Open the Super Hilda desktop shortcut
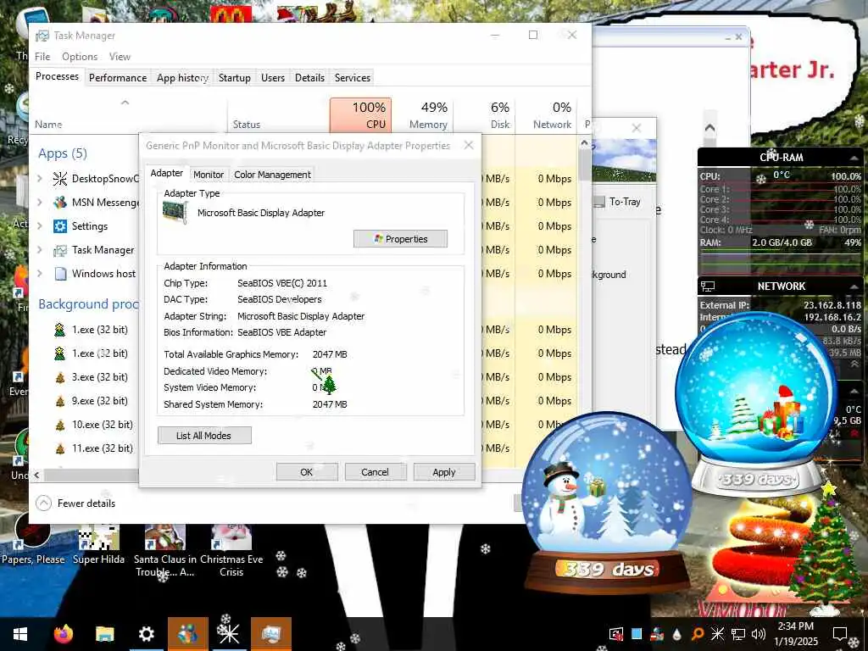 [98, 543]
